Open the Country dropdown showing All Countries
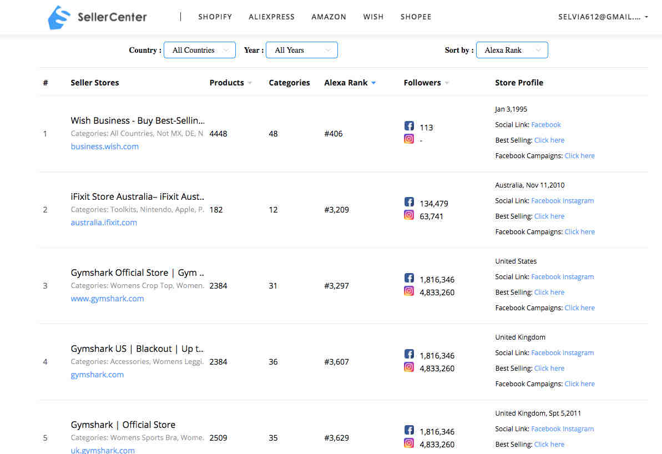The image size is (662, 454). [x=200, y=51]
